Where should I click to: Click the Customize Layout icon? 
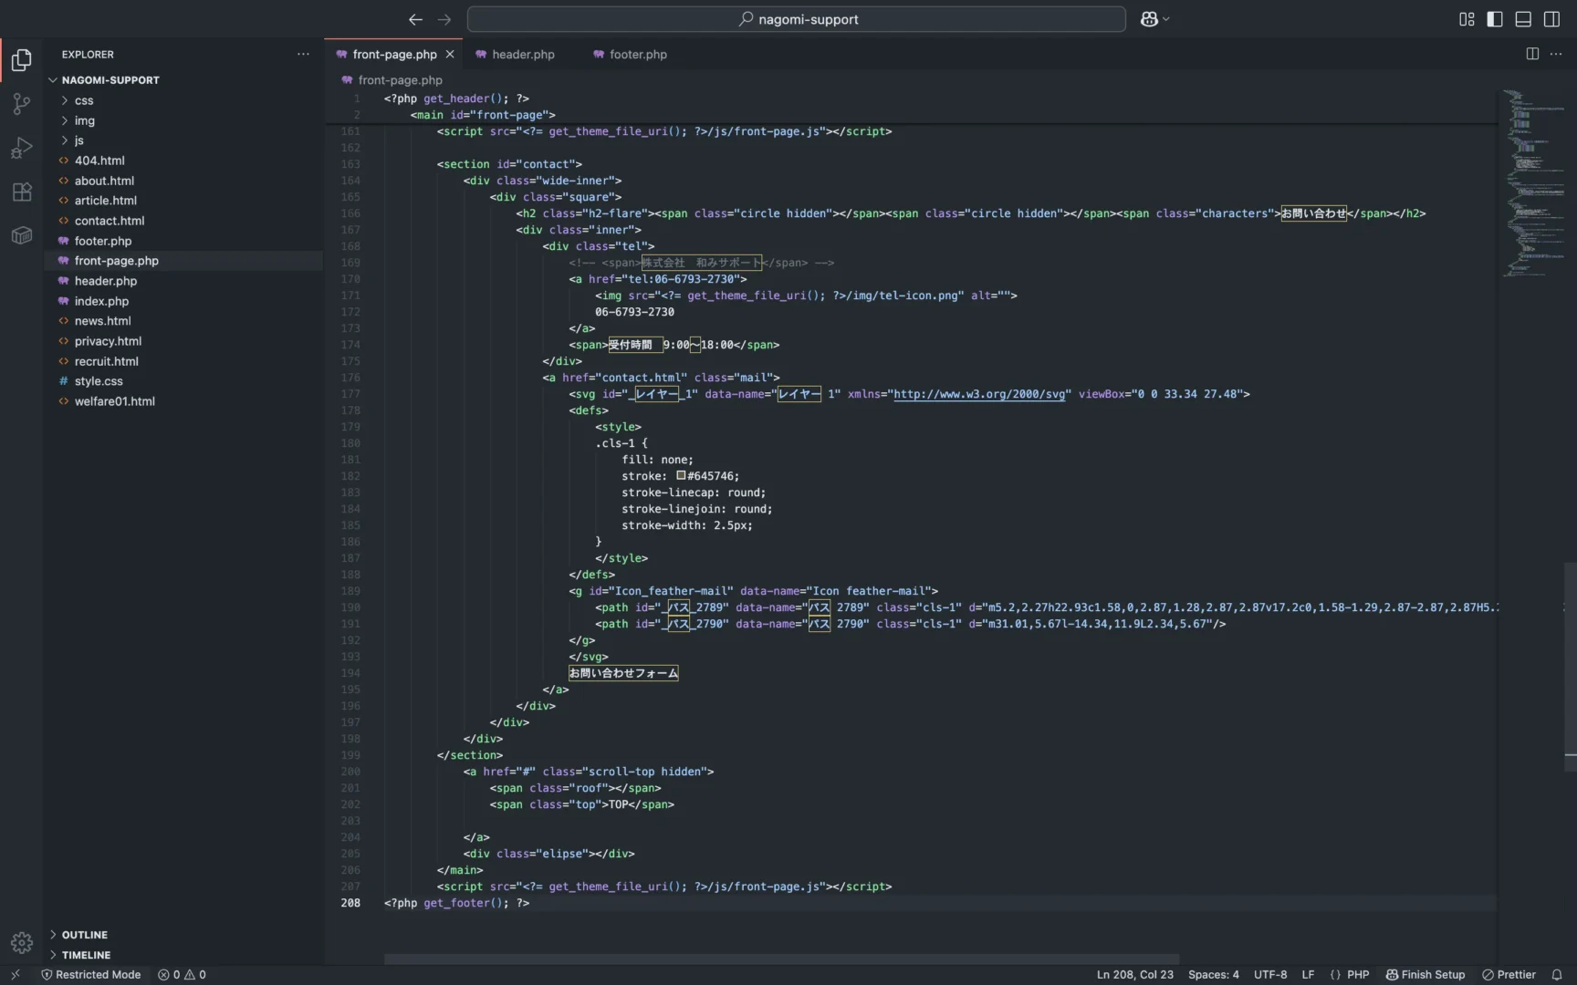tap(1467, 19)
